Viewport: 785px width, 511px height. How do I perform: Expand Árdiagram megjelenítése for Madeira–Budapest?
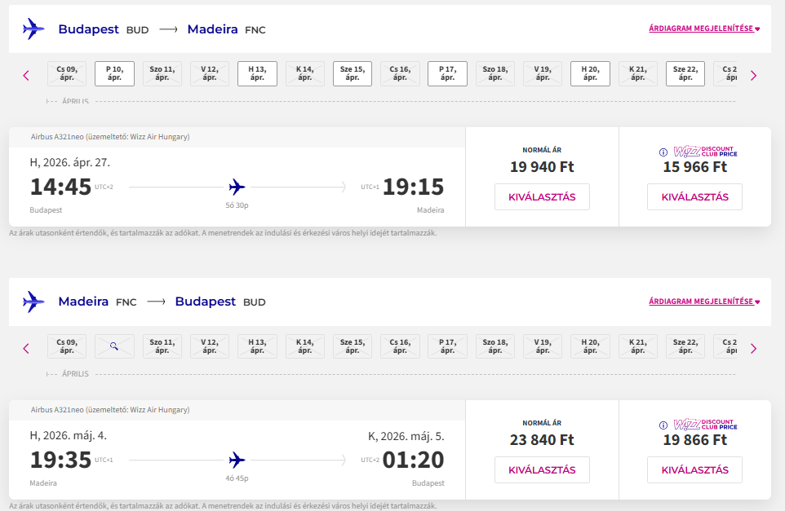point(703,302)
